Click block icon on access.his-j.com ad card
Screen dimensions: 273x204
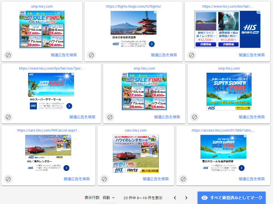(183, 179)
